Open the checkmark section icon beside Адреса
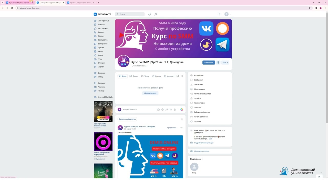The image size is (328, 184). tap(178, 76)
